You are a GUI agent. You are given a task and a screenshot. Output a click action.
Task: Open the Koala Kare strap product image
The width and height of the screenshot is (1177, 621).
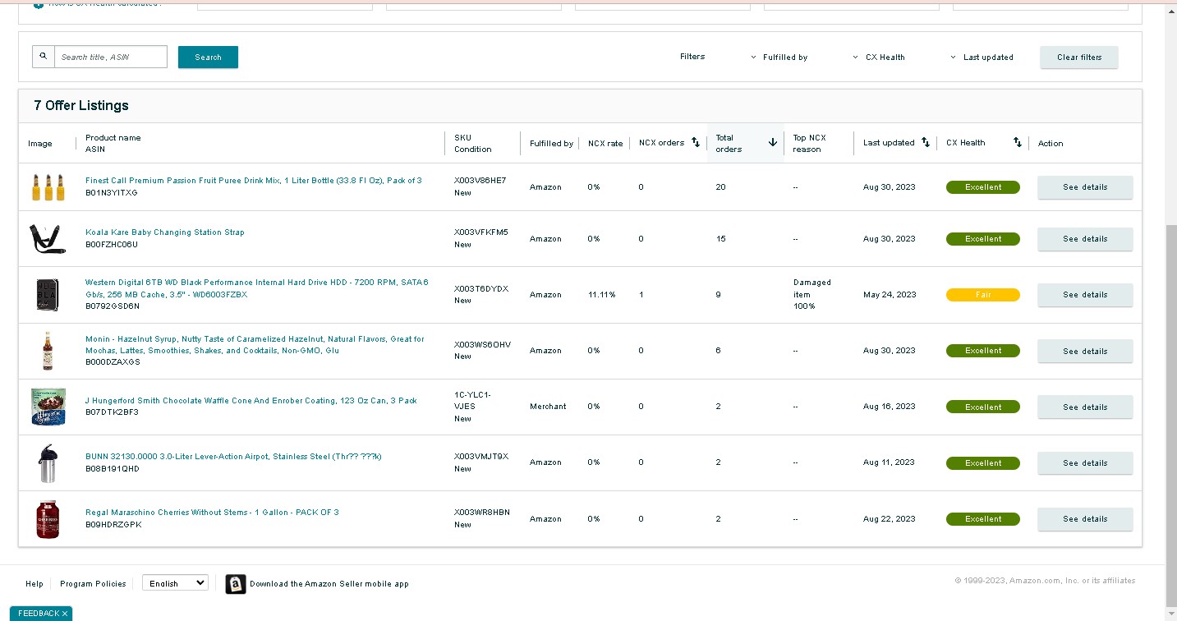coord(48,239)
